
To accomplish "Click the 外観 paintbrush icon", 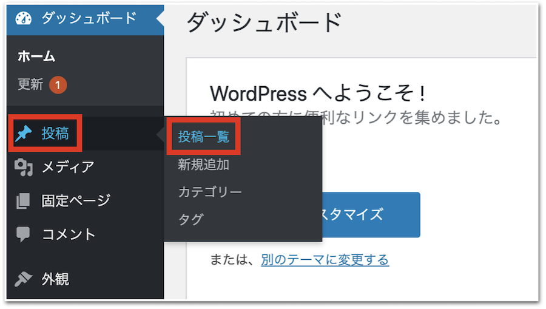I will [23, 279].
